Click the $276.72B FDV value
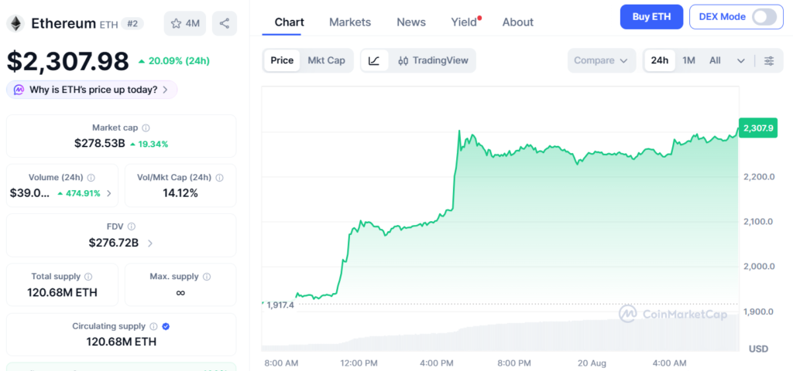Viewport: 793px width, 371px height. click(x=114, y=243)
